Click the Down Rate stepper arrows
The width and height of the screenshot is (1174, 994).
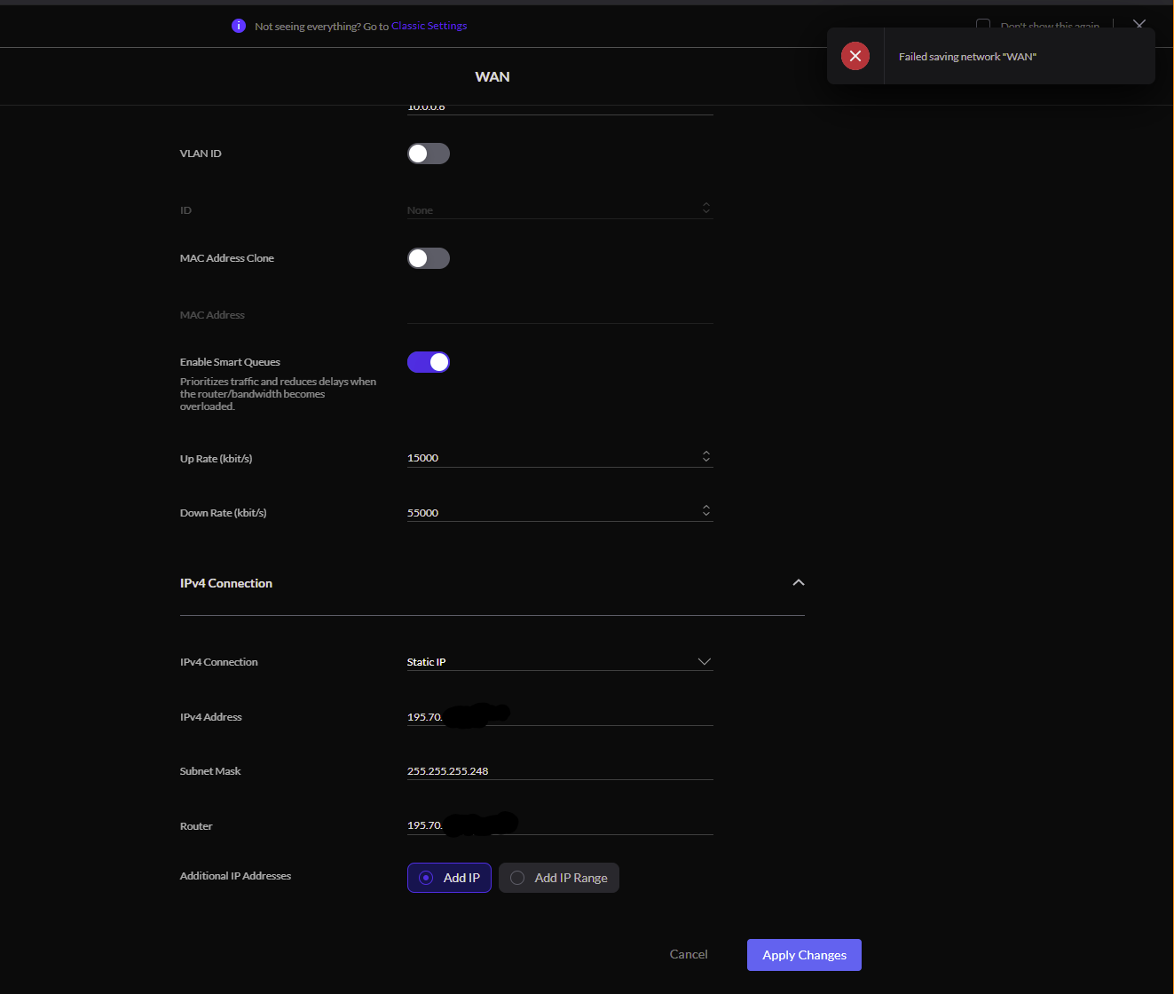click(x=706, y=511)
